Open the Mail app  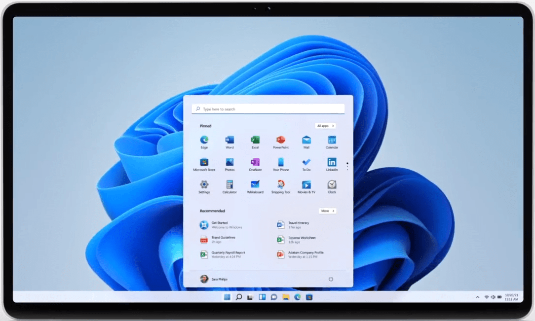306,142
